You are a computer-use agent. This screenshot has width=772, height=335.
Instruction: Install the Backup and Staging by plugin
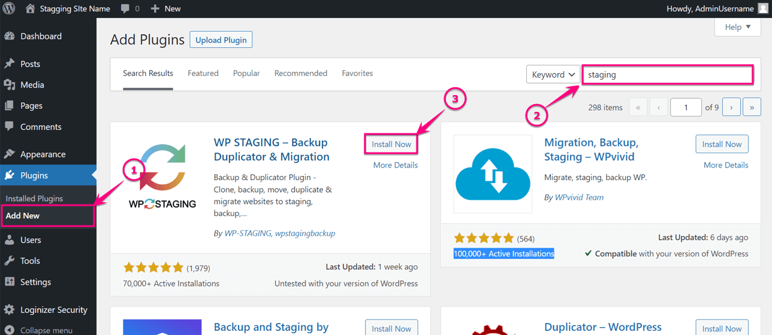[x=391, y=328]
